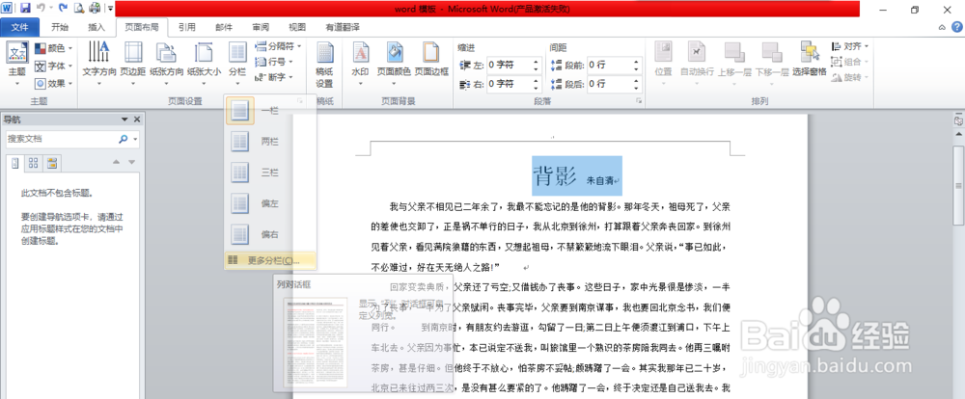Open the 断字 (Hyphenation) dropdown
The height and width of the screenshot is (399, 965).
(274, 77)
